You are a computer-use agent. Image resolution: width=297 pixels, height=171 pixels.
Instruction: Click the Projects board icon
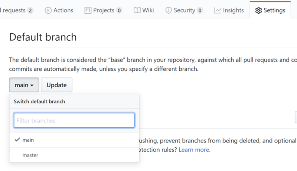[88, 10]
